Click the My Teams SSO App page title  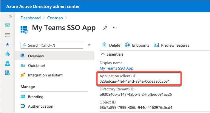64,28
